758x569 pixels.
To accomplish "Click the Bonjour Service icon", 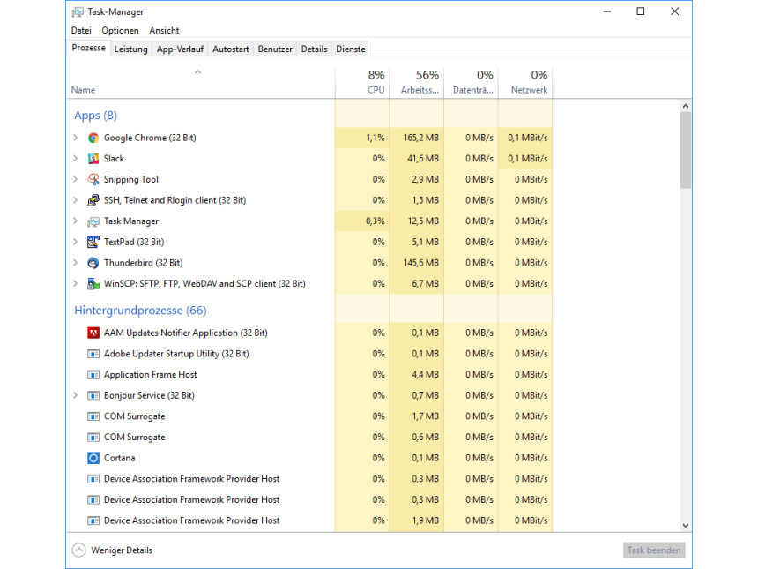I will tap(93, 395).
